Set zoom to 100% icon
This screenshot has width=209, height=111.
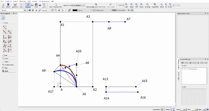[x=137, y=5]
